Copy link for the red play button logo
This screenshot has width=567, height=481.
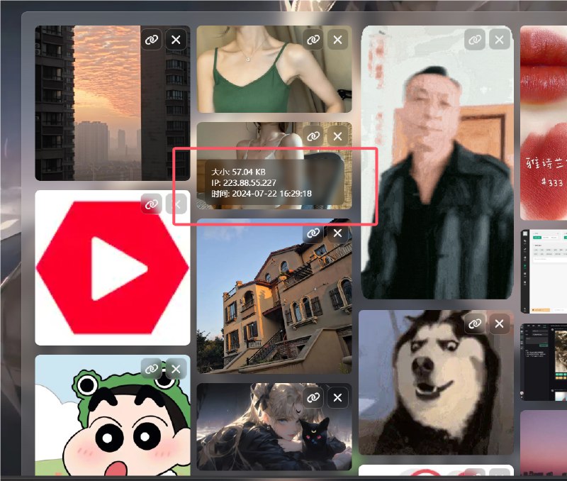coord(151,204)
